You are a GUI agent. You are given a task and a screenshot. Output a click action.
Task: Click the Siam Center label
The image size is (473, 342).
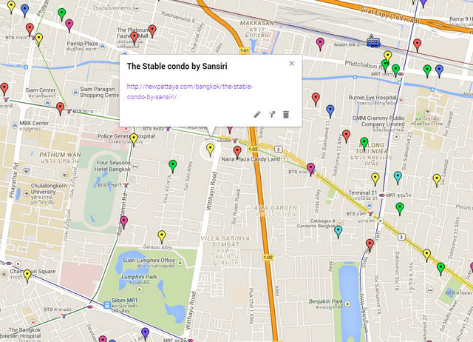(x=41, y=90)
